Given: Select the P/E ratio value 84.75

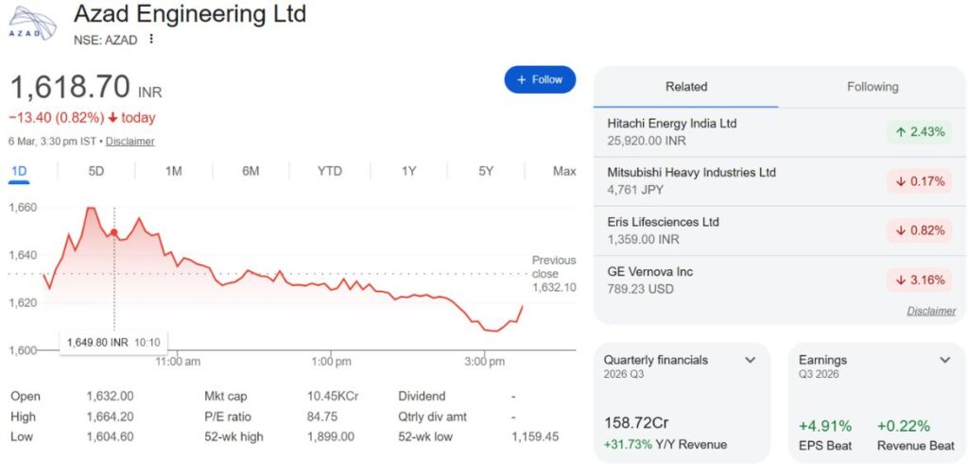Looking at the screenshot, I should pos(322,416).
